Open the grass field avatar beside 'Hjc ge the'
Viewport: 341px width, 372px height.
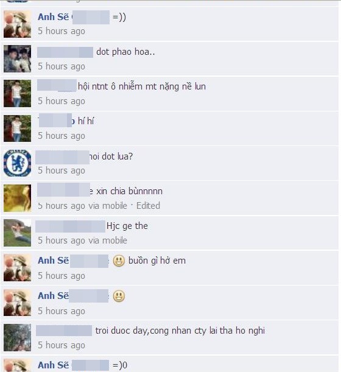pos(17,233)
